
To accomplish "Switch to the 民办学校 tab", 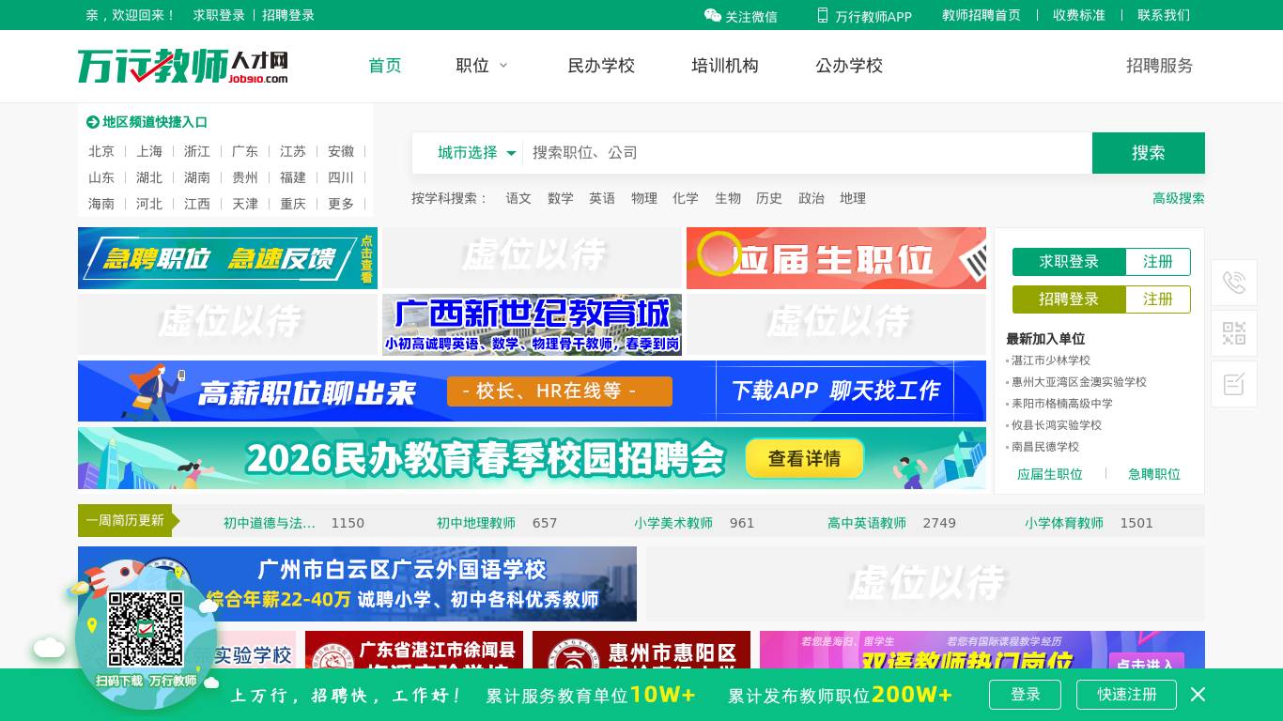I will coord(601,66).
